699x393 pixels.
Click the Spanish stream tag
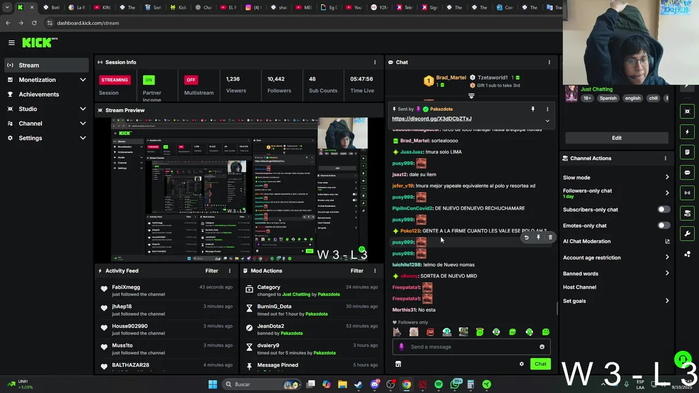pyautogui.click(x=608, y=98)
